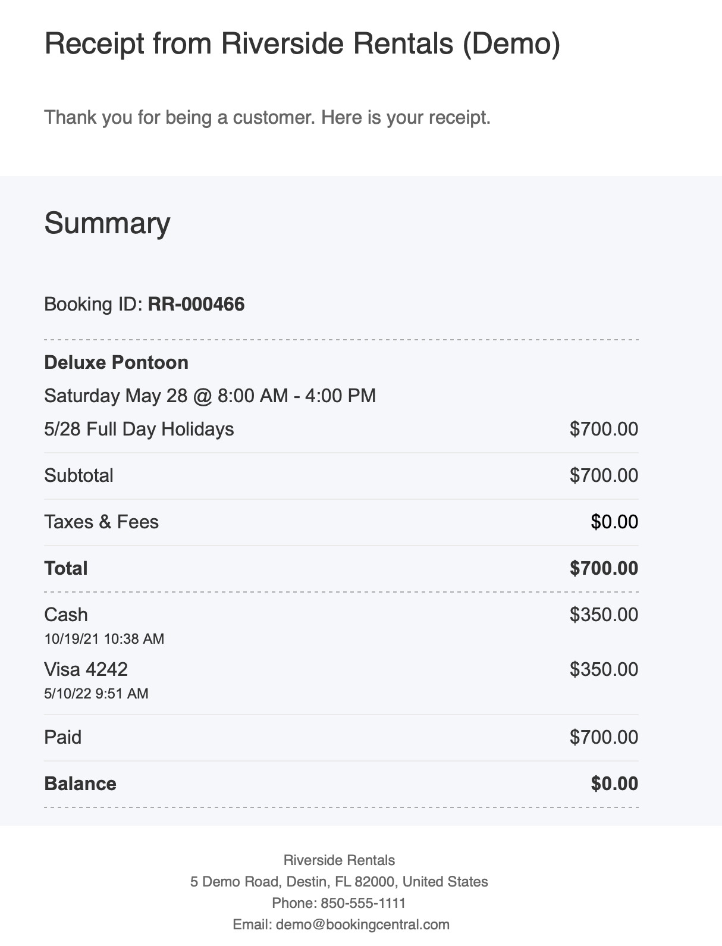Click the Paid amount $700.00
The width and height of the screenshot is (722, 946).
pyautogui.click(x=604, y=737)
